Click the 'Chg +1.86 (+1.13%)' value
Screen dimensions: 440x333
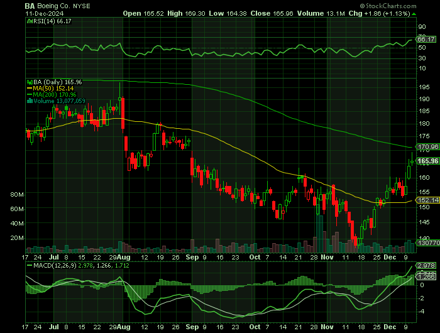pyautogui.click(x=380, y=13)
